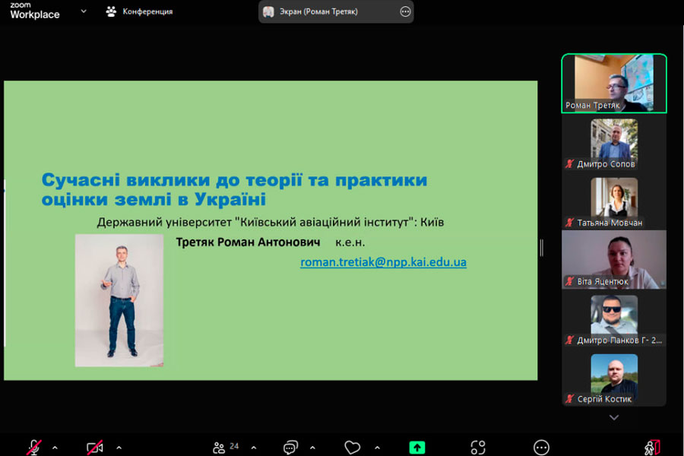The height and width of the screenshot is (456, 684).
Task: Select Татьяна Мовчан participant tile
Action: click(x=614, y=202)
